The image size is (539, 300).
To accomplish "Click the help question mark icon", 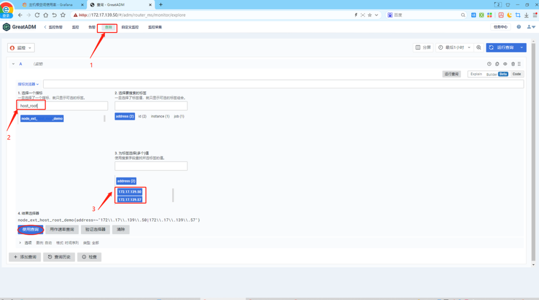I will coord(519,27).
